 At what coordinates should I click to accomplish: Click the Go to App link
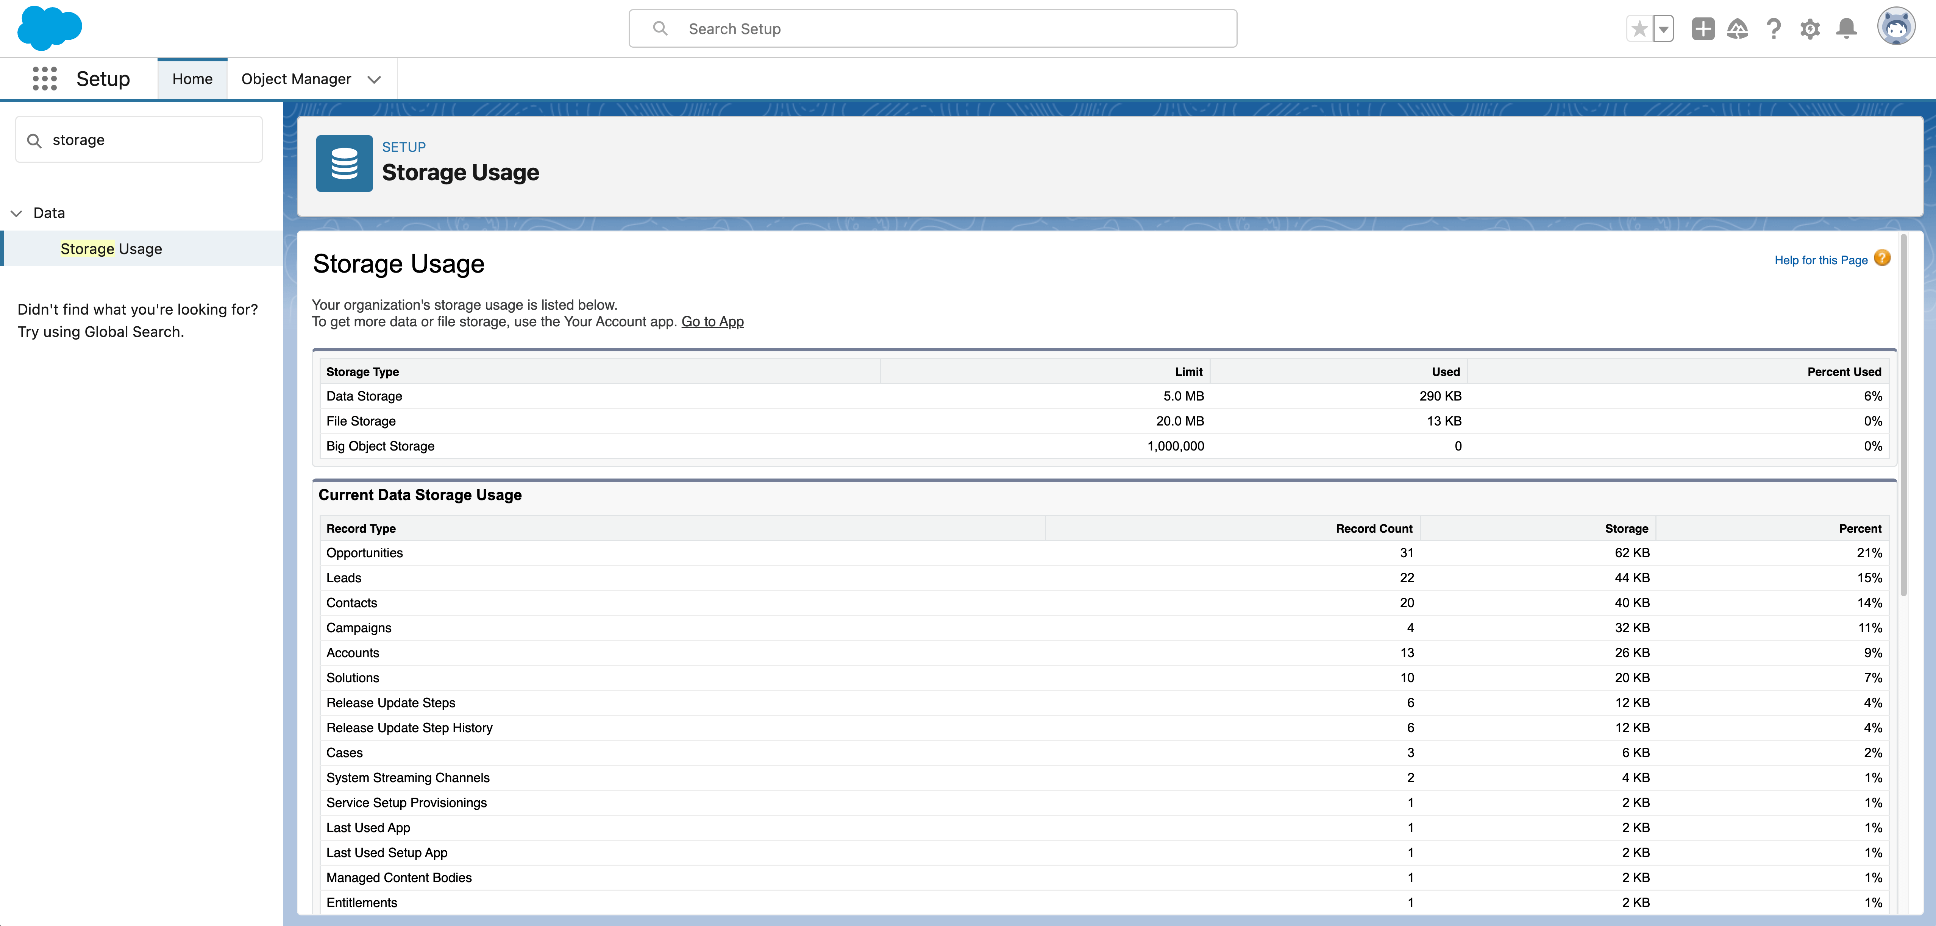pyautogui.click(x=712, y=321)
